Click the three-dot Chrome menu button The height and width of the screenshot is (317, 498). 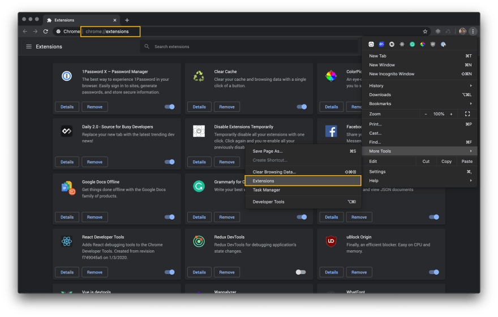pos(473,31)
